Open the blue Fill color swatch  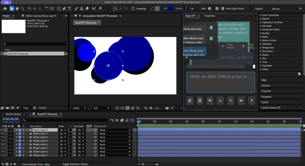click(171, 9)
